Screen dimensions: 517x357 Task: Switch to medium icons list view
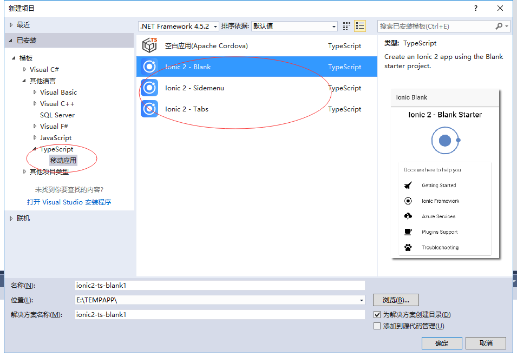click(360, 26)
